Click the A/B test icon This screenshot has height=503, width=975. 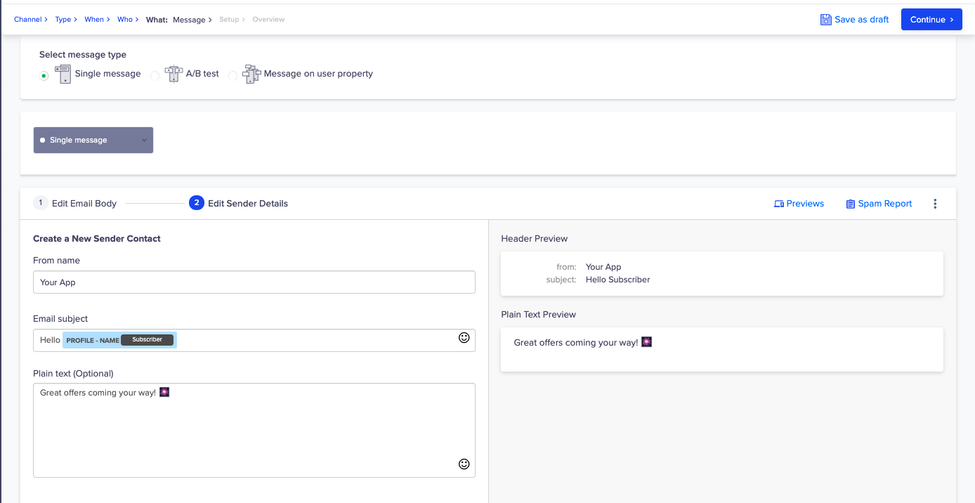click(x=173, y=74)
